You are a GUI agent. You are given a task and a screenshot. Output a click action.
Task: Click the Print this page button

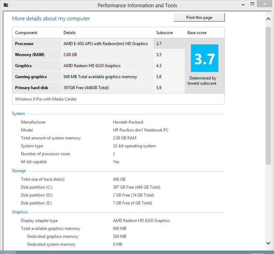coord(199,18)
